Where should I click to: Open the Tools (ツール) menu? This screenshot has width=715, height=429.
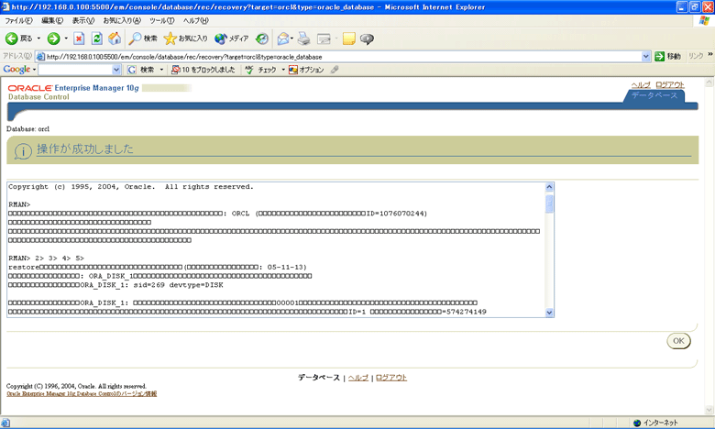[162, 20]
